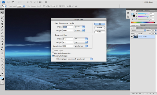The height and width of the screenshot is (95, 157).
Task: Select the Rectangle shape tool
Action: click(x=2, y=61)
